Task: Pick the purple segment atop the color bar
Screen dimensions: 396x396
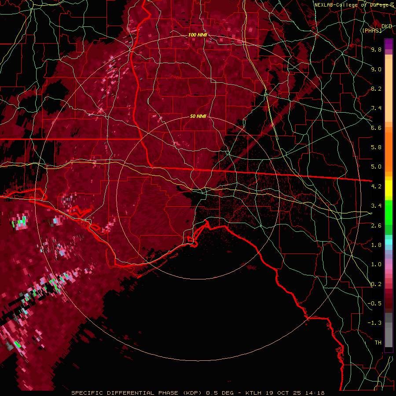Action: [x=389, y=44]
